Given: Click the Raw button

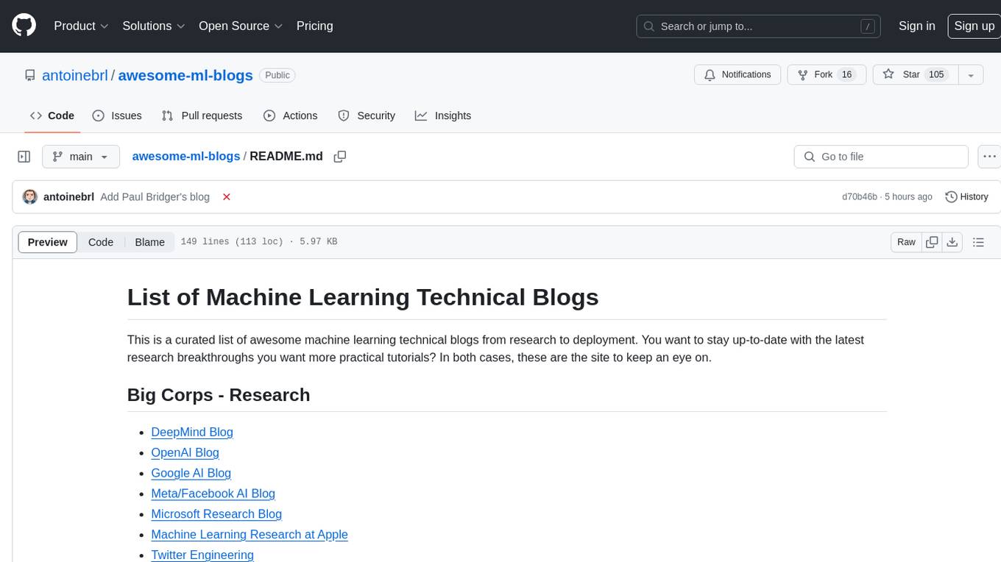Looking at the screenshot, I should click(x=907, y=242).
